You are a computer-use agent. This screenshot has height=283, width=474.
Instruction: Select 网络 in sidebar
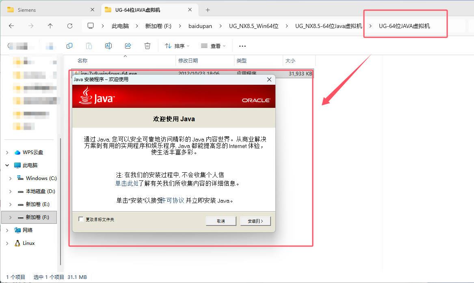(x=23, y=230)
